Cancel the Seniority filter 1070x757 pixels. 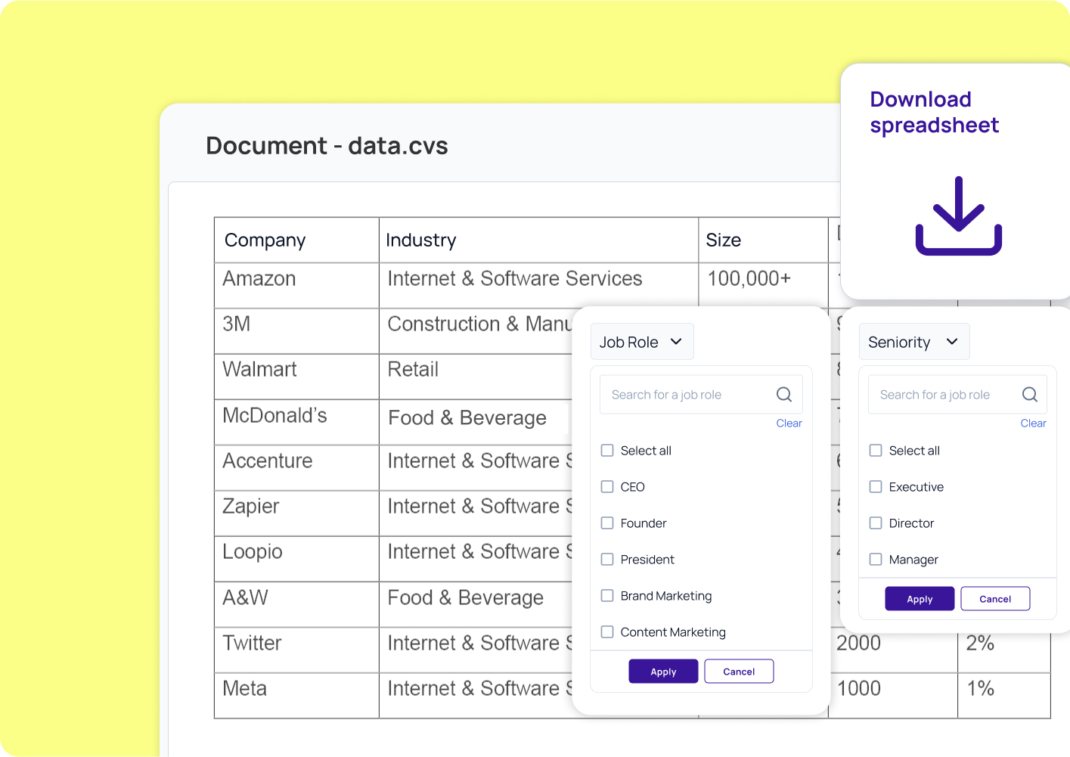pyautogui.click(x=995, y=599)
